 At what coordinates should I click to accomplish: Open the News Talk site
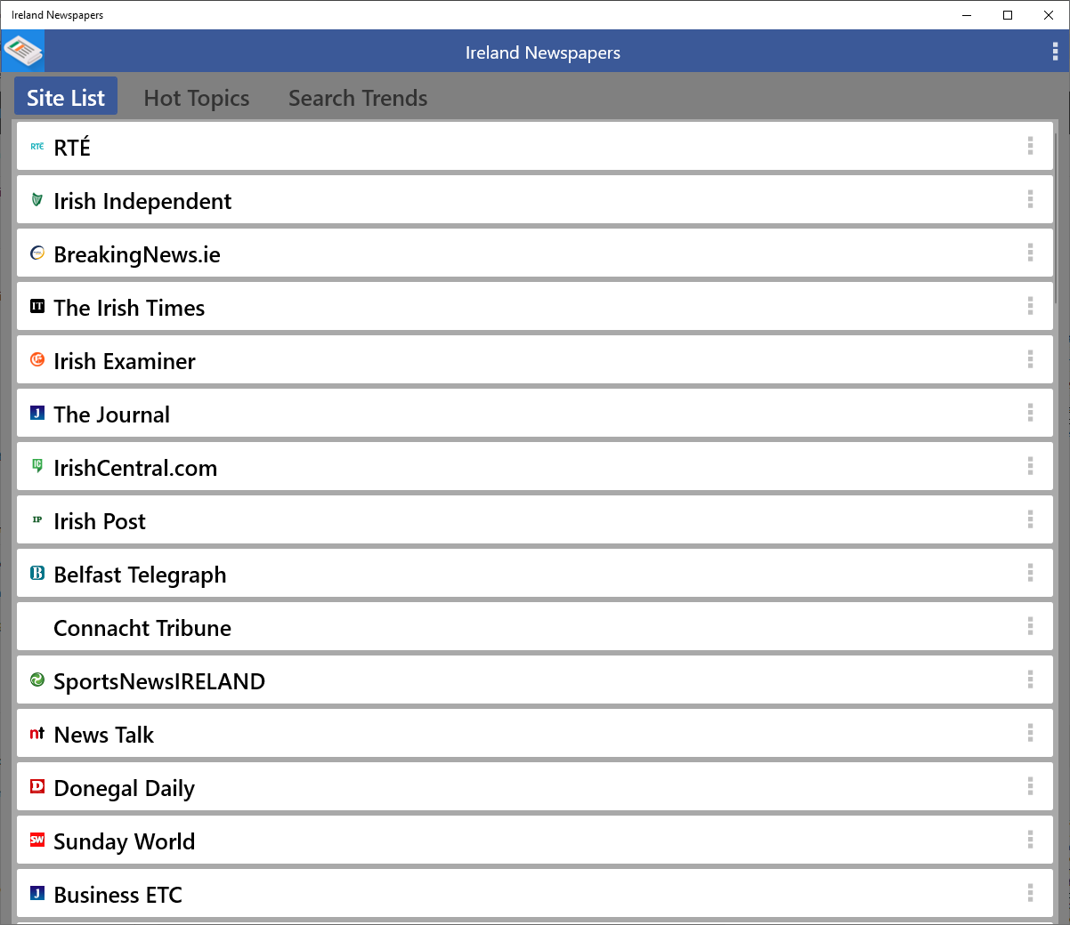click(534, 733)
